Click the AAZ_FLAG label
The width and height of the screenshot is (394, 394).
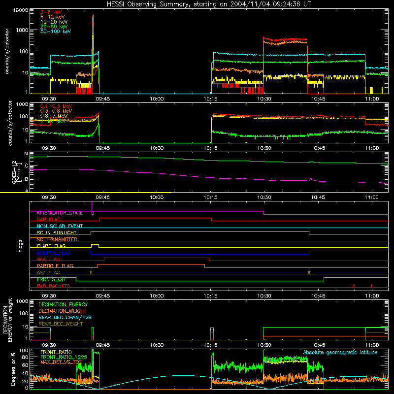(x=48, y=272)
